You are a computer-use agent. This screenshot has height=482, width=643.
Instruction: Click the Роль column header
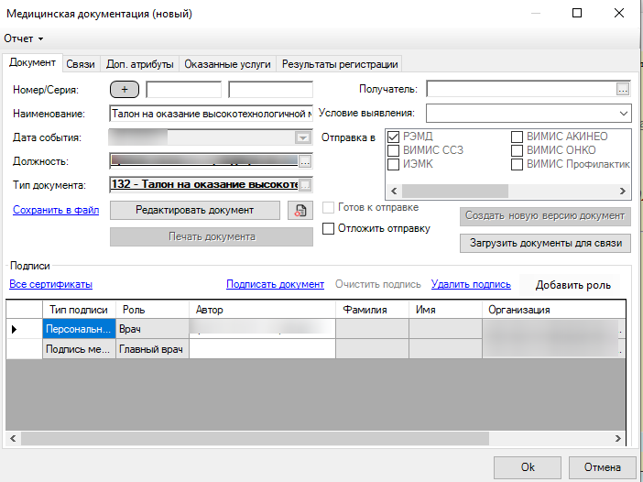(153, 310)
